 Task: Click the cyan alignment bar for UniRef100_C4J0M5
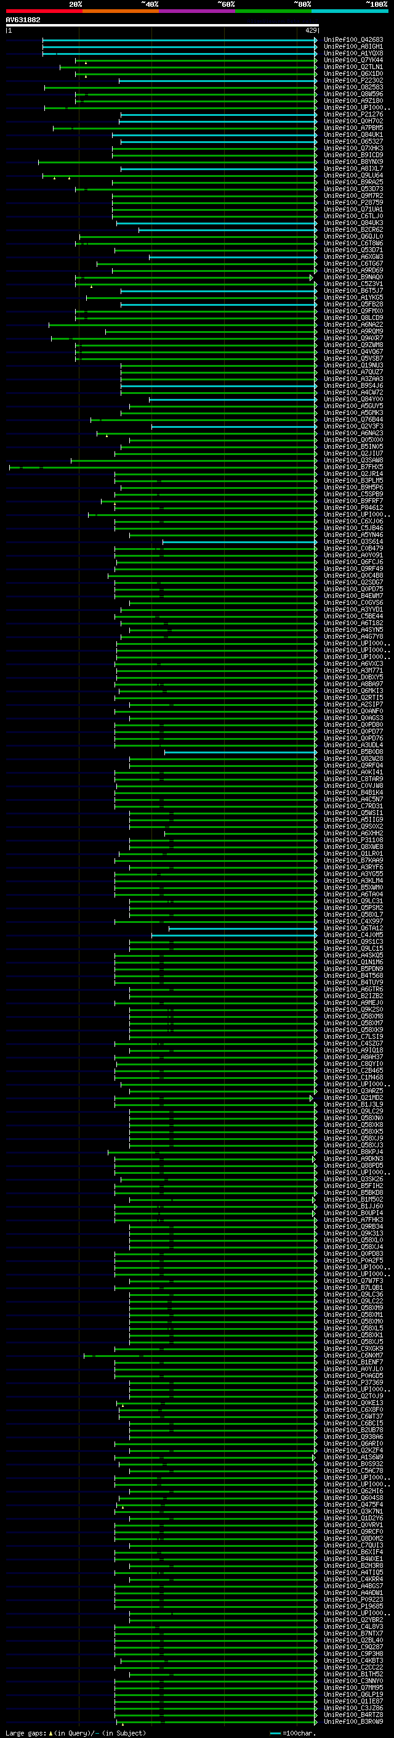point(235,935)
